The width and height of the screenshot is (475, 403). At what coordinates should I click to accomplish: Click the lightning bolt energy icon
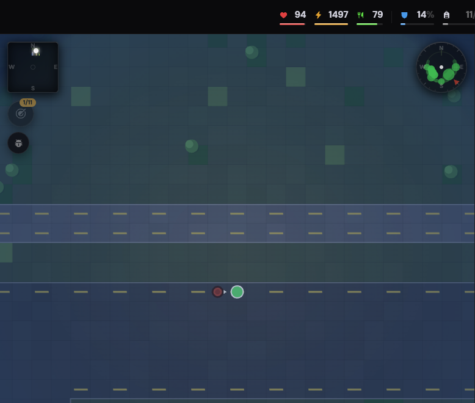318,15
